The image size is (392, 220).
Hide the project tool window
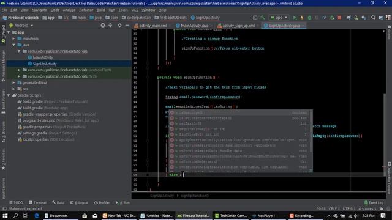click(x=127, y=26)
